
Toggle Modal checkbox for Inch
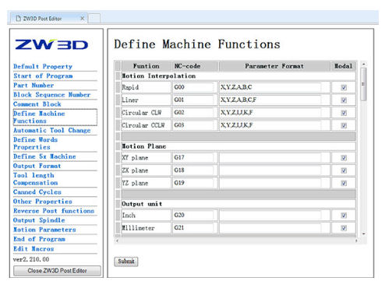tap(344, 216)
